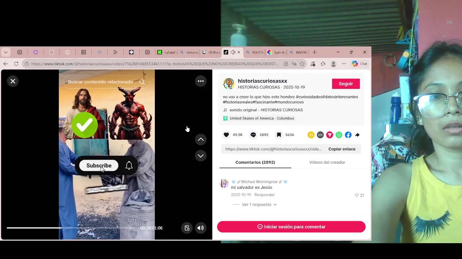Switch to the INVENT browser tab
462x259 pixels.
[298, 52]
